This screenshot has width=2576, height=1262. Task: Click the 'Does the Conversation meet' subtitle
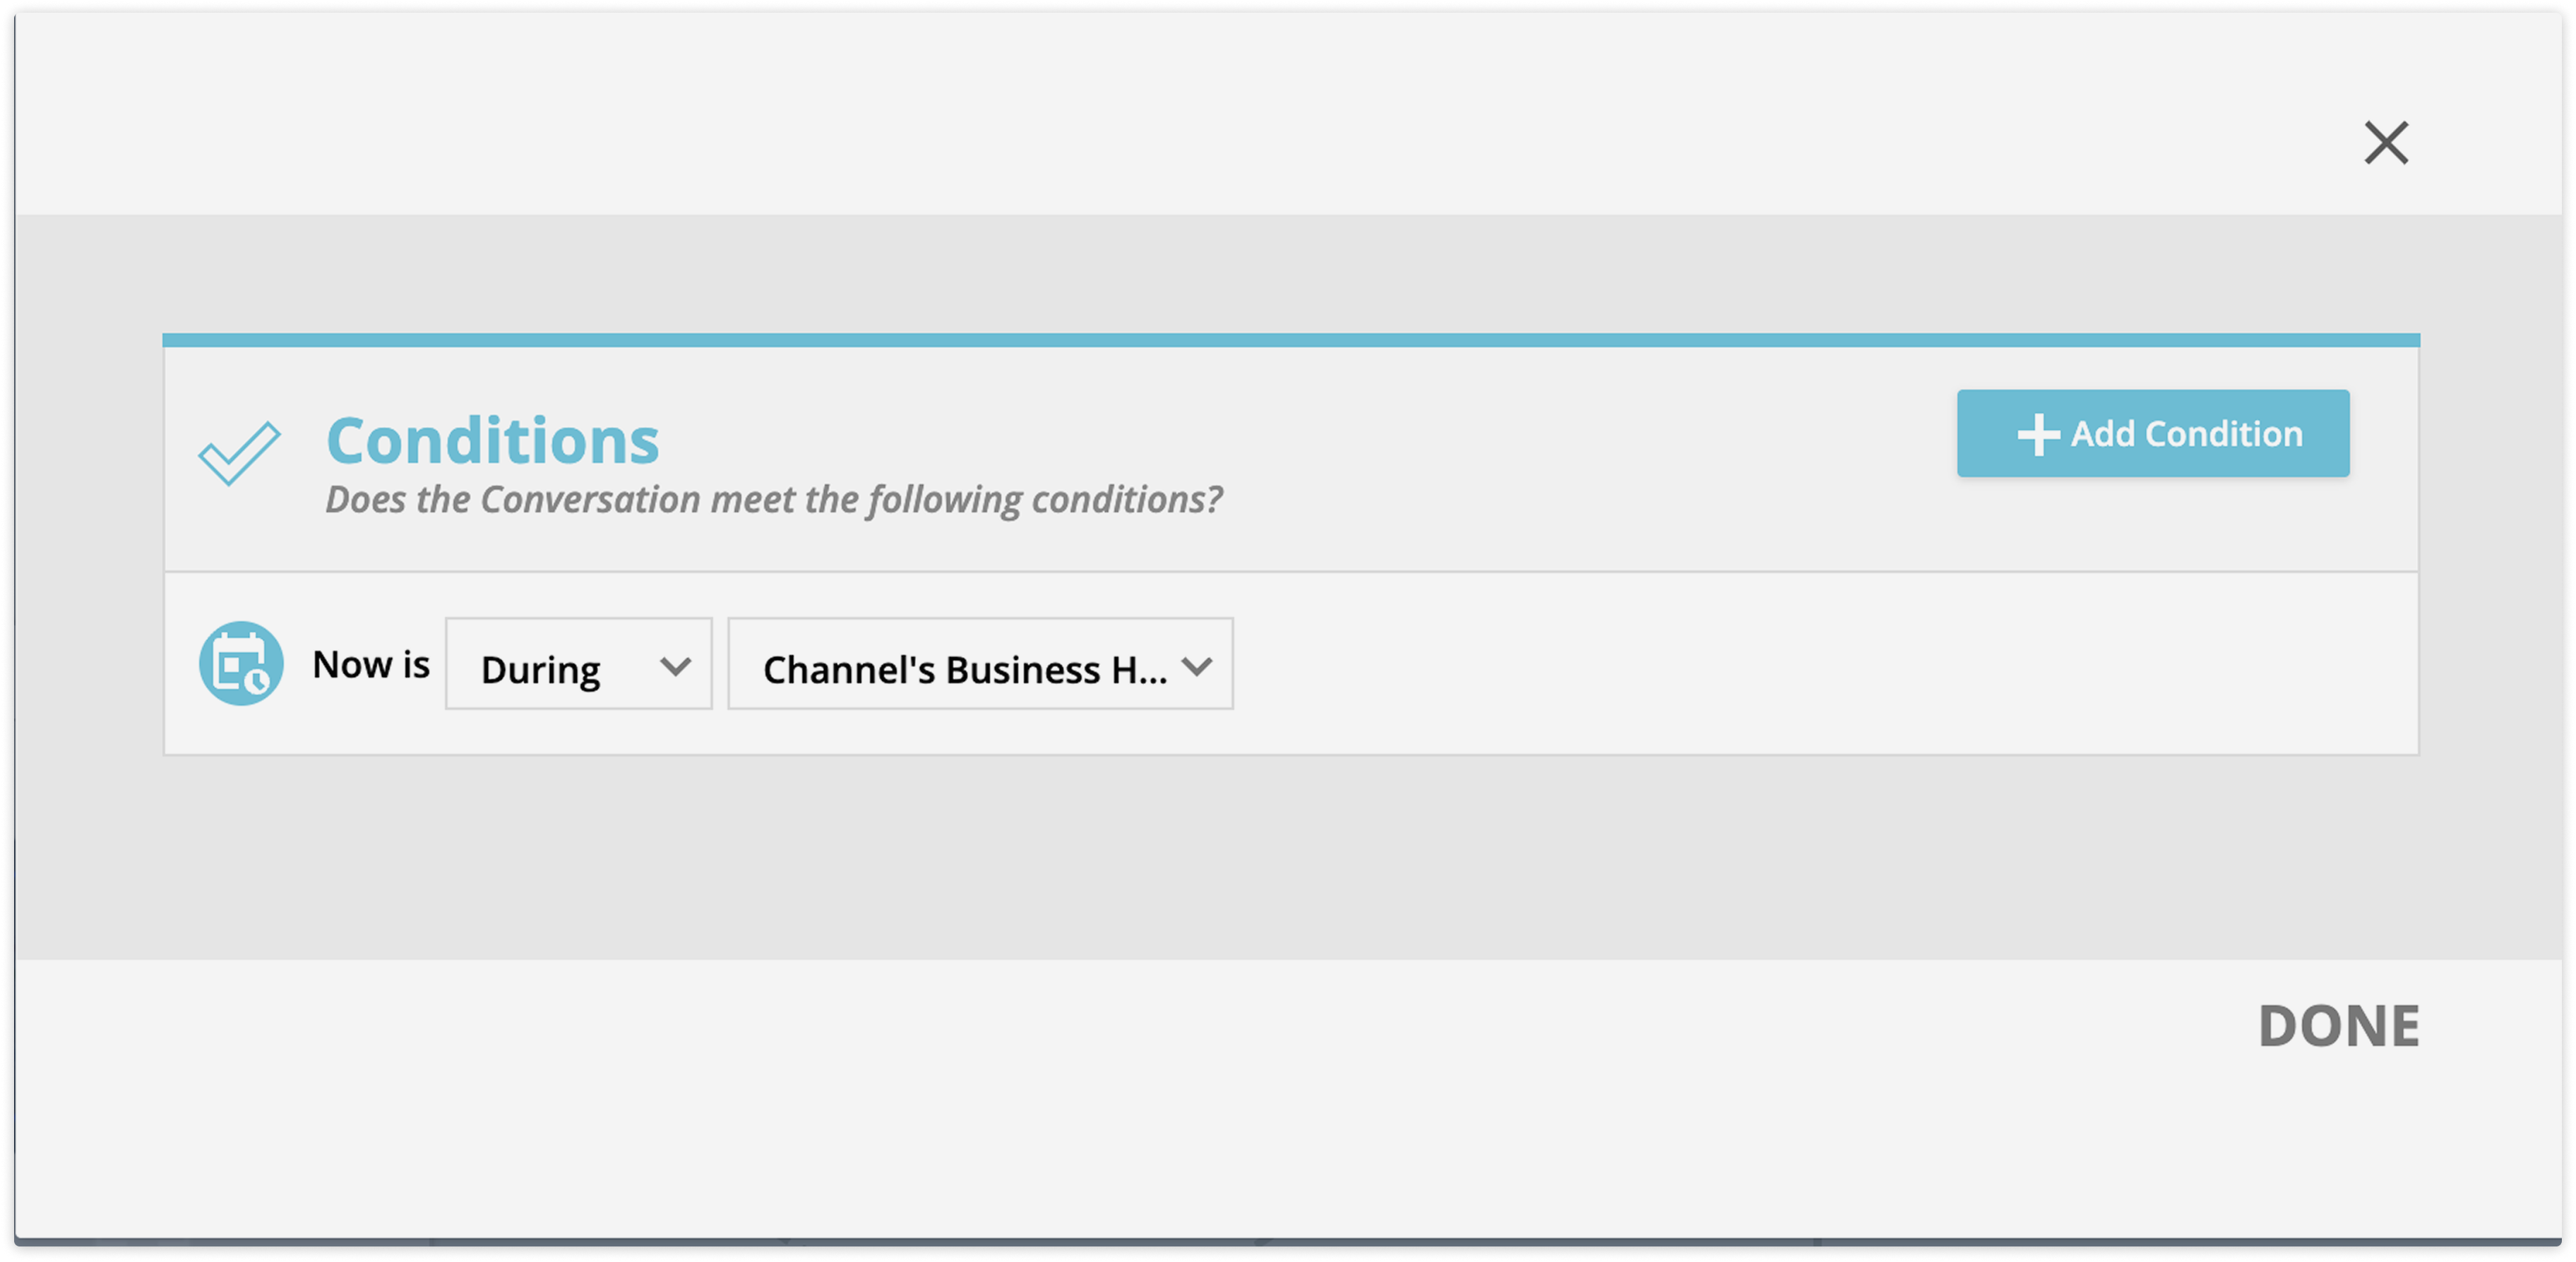coord(774,500)
